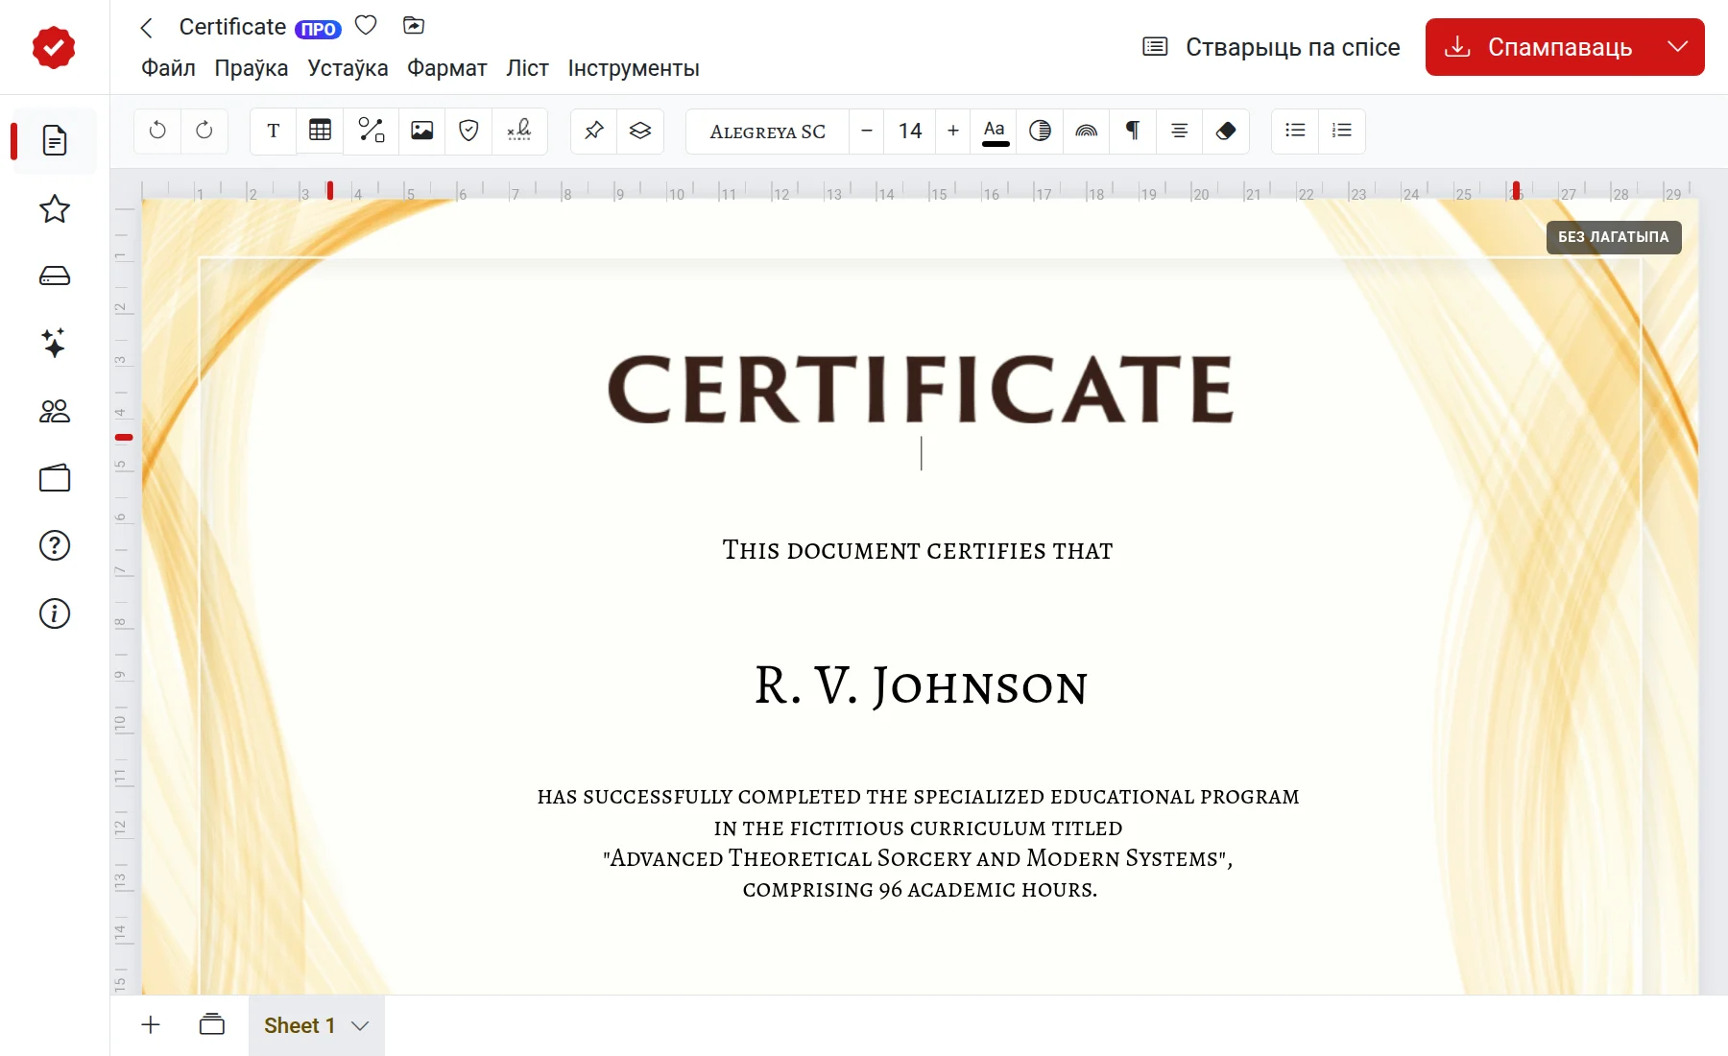
Task: Clear formatting with the eraser tool
Action: tap(1226, 131)
